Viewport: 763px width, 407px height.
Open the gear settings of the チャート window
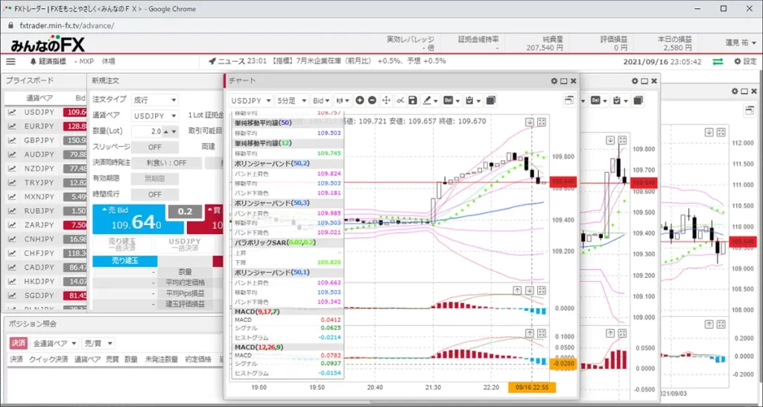[x=554, y=81]
